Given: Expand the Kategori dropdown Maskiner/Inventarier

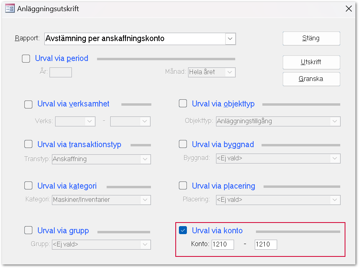Looking at the screenshot, I should coord(145,200).
